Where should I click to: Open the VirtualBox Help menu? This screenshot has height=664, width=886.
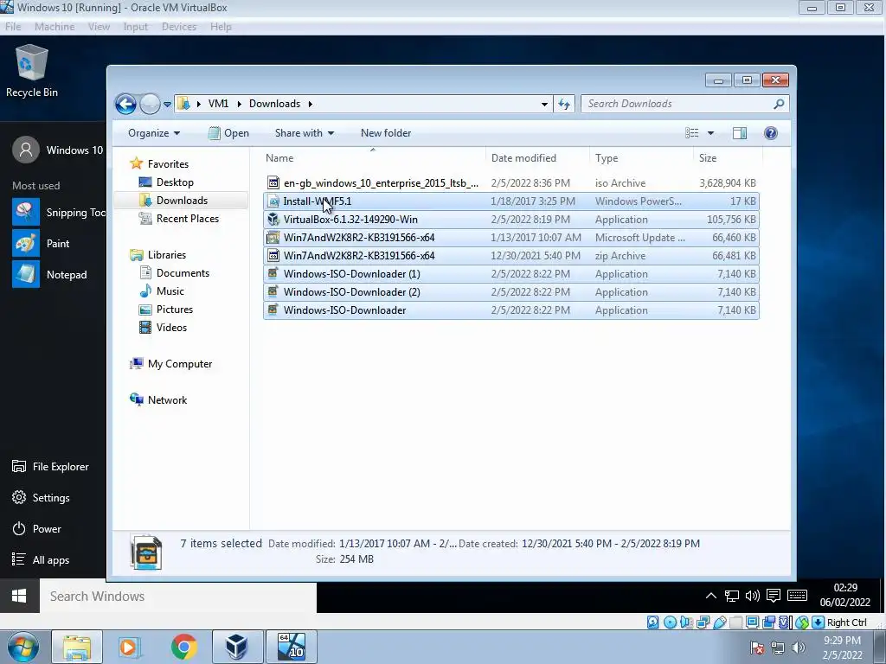pyautogui.click(x=221, y=27)
